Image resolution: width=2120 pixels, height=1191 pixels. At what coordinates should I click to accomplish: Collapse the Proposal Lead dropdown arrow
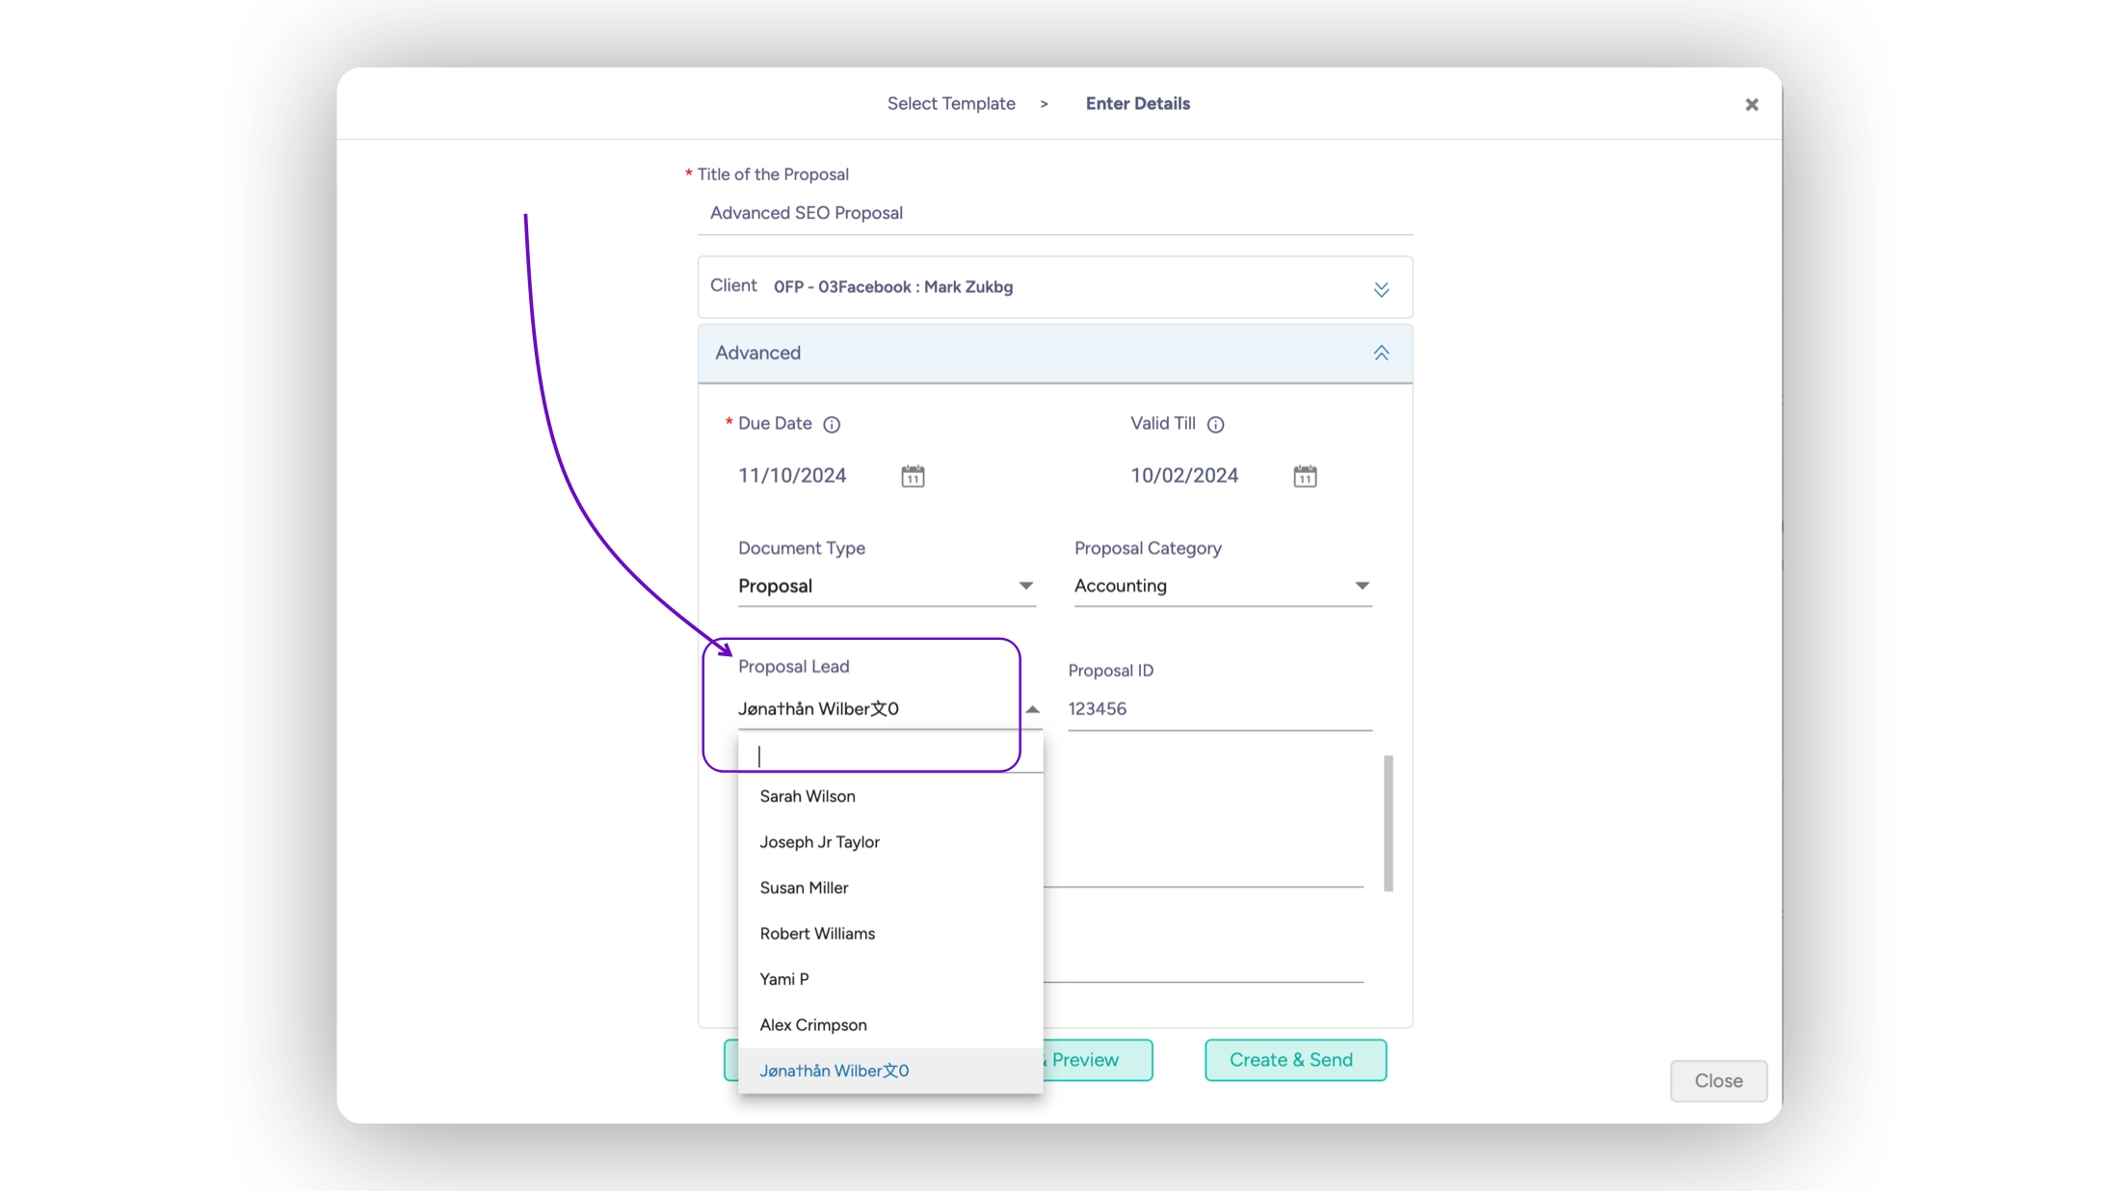click(x=1032, y=709)
